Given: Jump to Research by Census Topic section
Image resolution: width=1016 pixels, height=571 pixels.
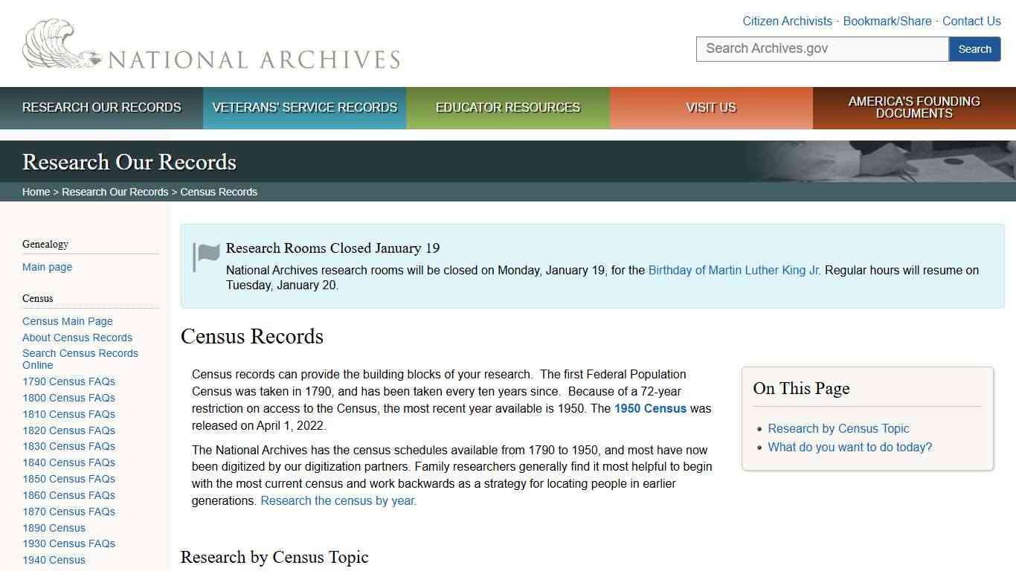Looking at the screenshot, I should (x=838, y=428).
